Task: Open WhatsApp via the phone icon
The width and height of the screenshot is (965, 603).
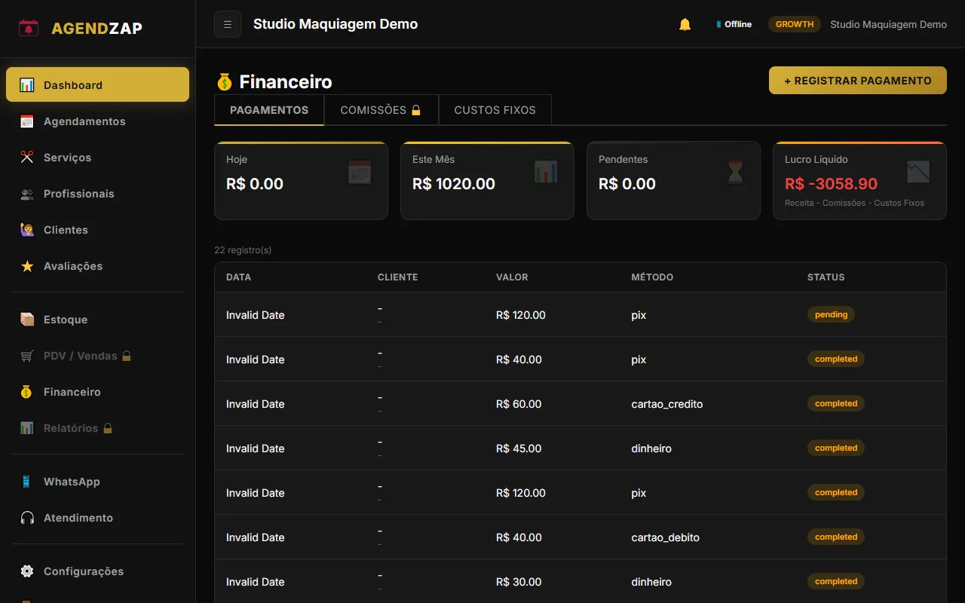Action: tap(27, 482)
